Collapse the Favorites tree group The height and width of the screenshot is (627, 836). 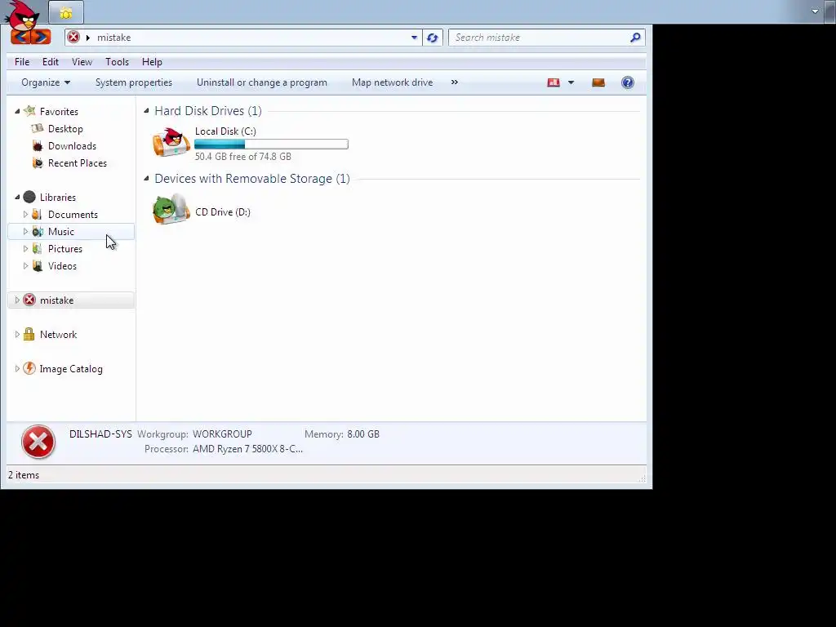point(17,111)
